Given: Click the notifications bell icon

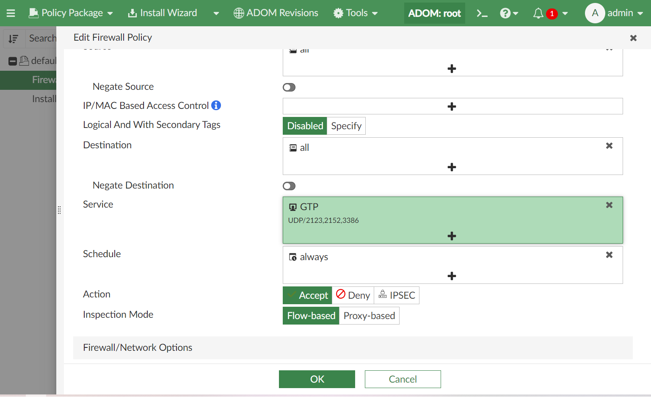Looking at the screenshot, I should pos(538,13).
